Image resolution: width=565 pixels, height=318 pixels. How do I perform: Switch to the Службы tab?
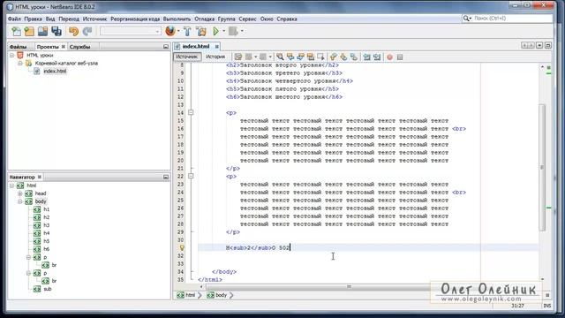[80, 47]
